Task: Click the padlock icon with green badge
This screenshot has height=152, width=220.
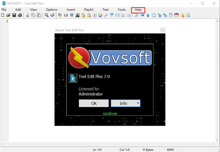Action: pyautogui.click(x=83, y=15)
